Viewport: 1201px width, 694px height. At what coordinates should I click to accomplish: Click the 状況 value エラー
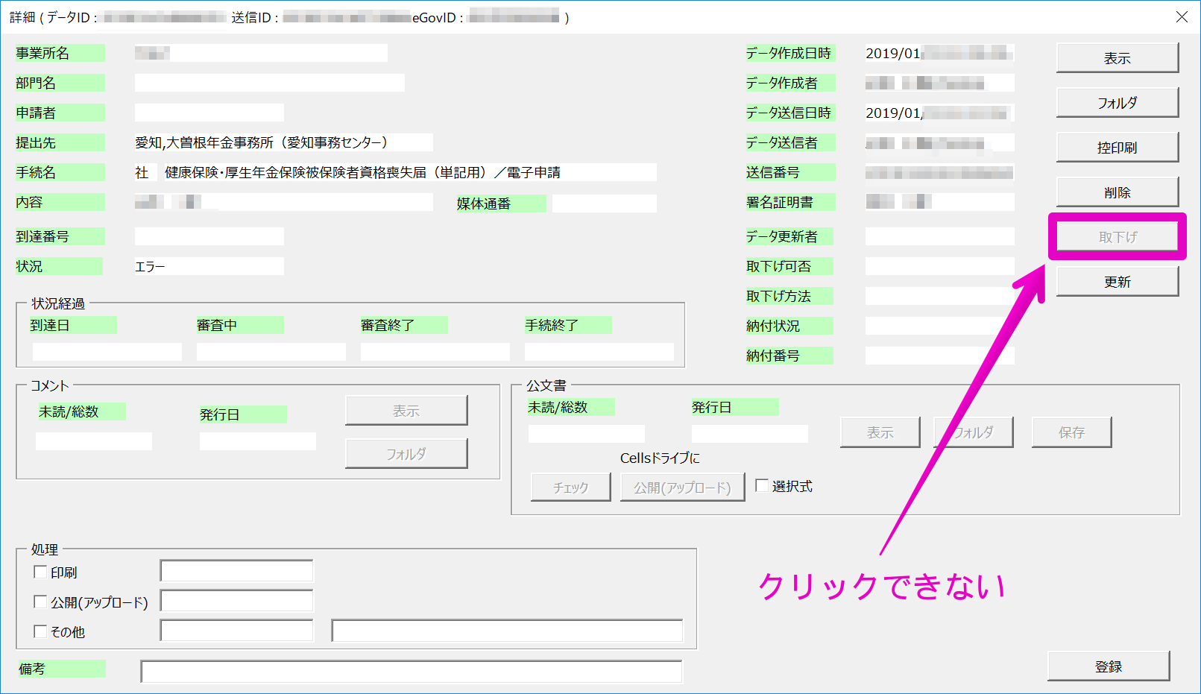coord(209,266)
